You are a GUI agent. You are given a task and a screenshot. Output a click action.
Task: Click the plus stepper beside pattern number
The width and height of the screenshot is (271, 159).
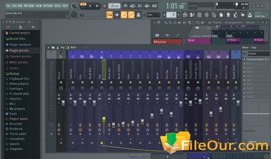178,15
